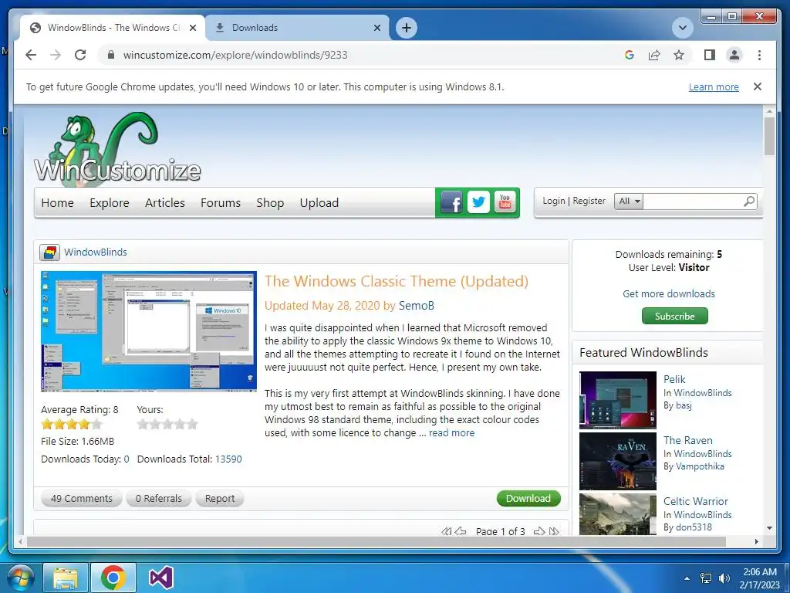This screenshot has width=790, height=593.
Task: Open a new tab with plus button
Action: [x=407, y=28]
